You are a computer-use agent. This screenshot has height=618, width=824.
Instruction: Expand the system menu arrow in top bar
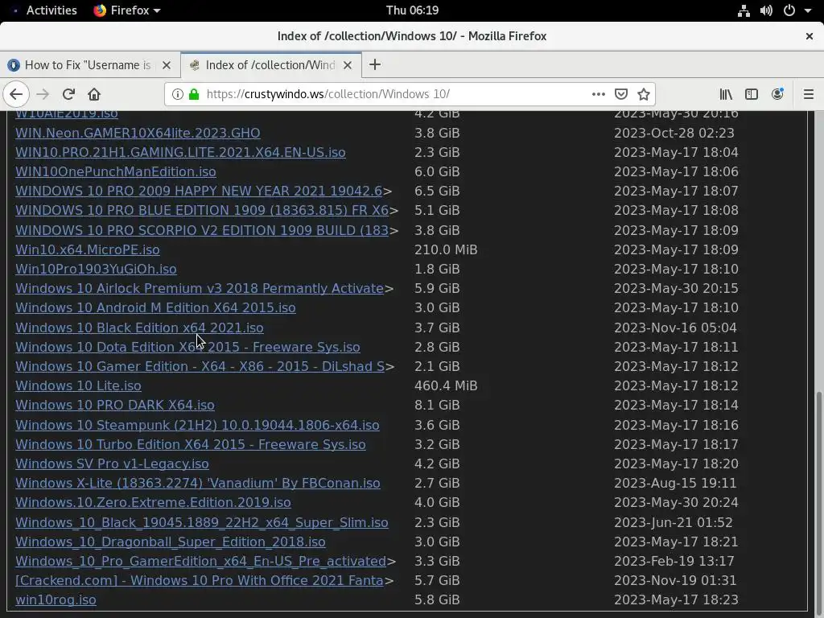tap(808, 10)
